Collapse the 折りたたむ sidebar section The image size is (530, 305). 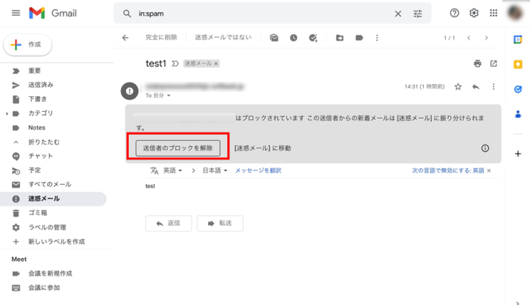click(x=45, y=142)
